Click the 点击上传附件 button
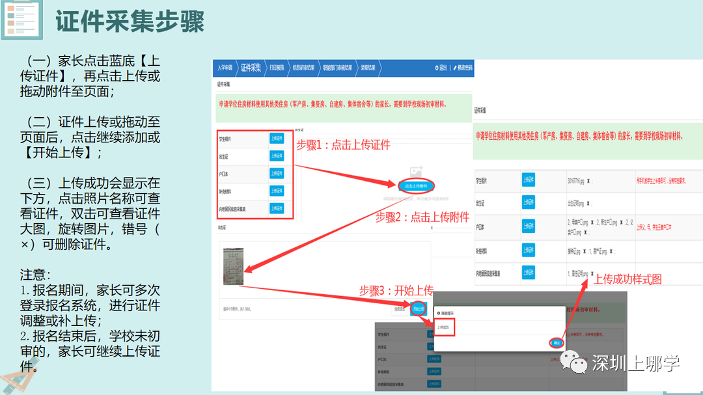This screenshot has width=703, height=395. (416, 185)
